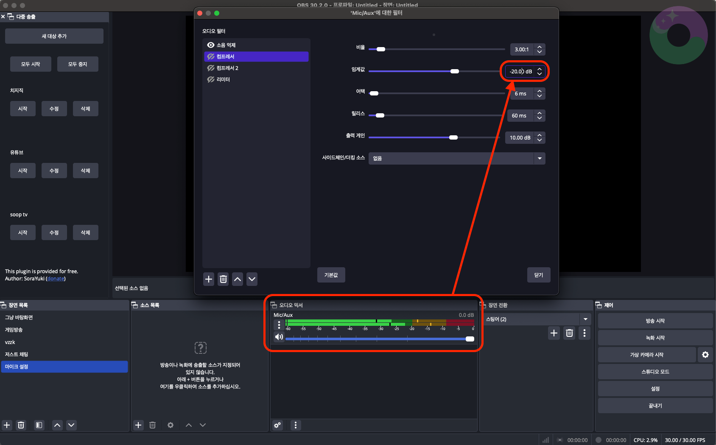716x445 pixels.
Task: Click the 릴리스 release slider handle
Action: point(380,115)
